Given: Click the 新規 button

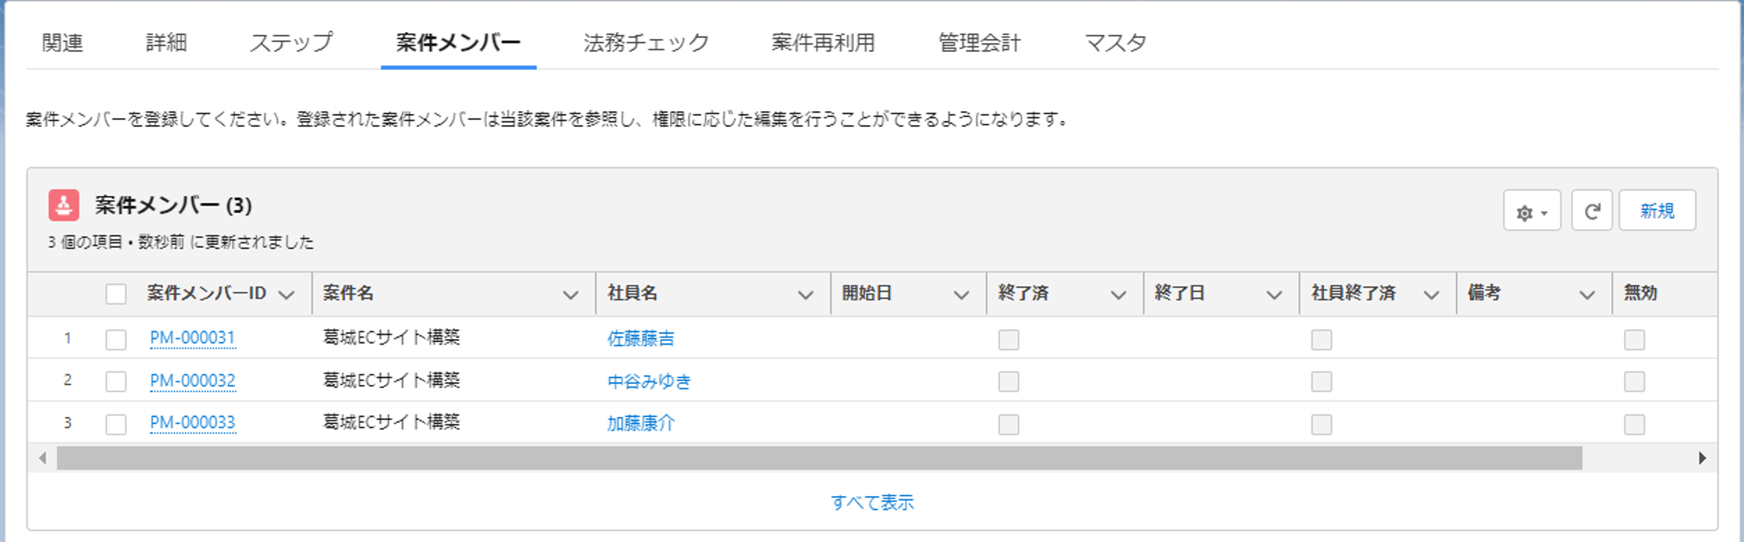Looking at the screenshot, I should click(1657, 212).
